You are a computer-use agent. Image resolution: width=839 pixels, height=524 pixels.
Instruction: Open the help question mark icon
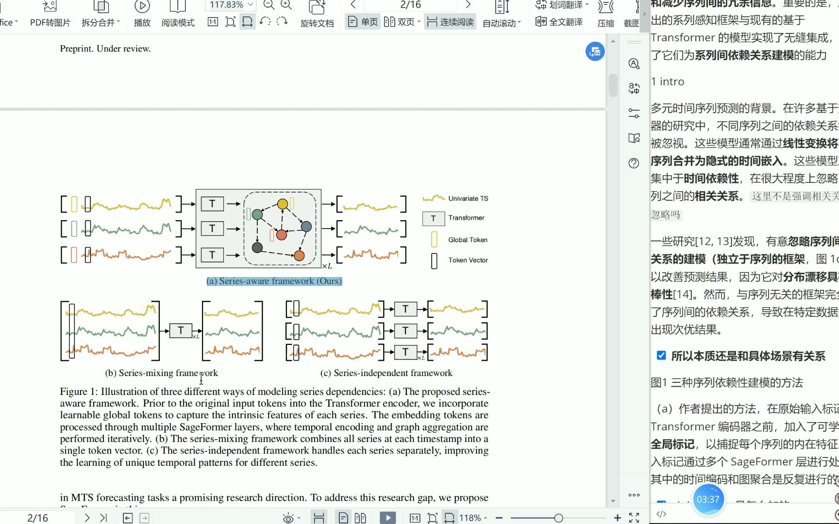point(634,163)
